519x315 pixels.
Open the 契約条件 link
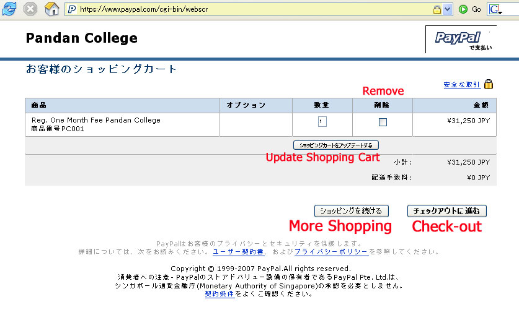220,294
